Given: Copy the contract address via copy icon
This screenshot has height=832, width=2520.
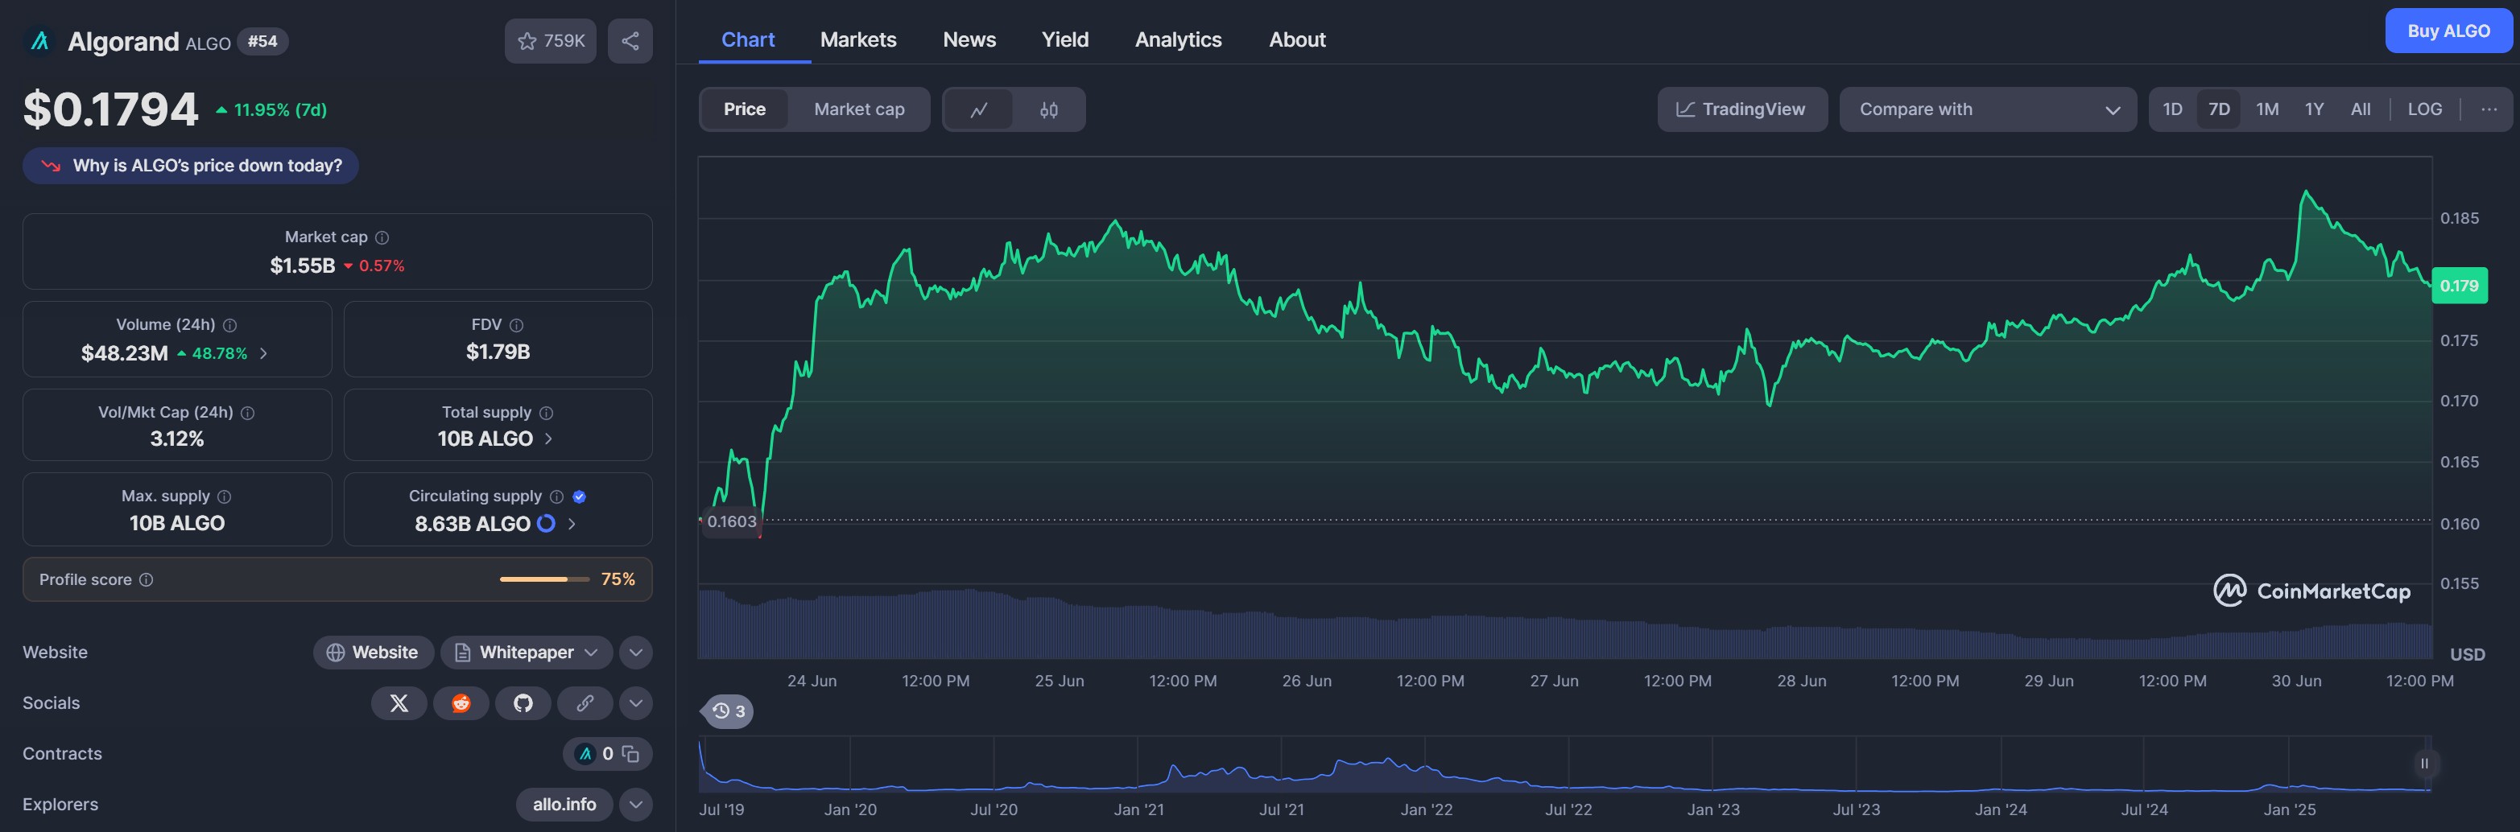Looking at the screenshot, I should pos(631,754).
